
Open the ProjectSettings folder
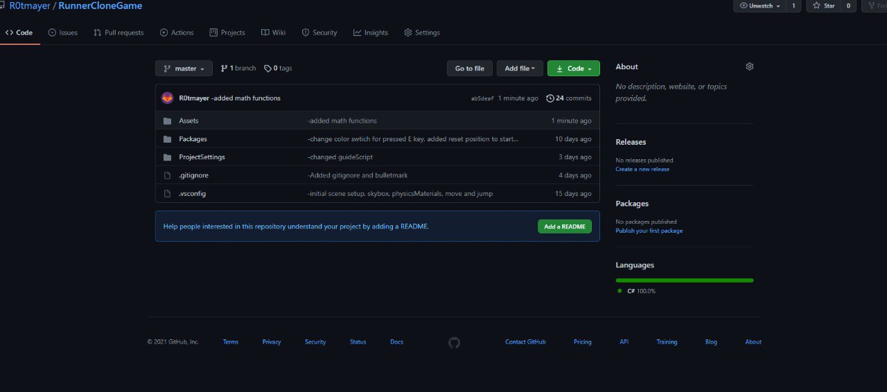202,157
